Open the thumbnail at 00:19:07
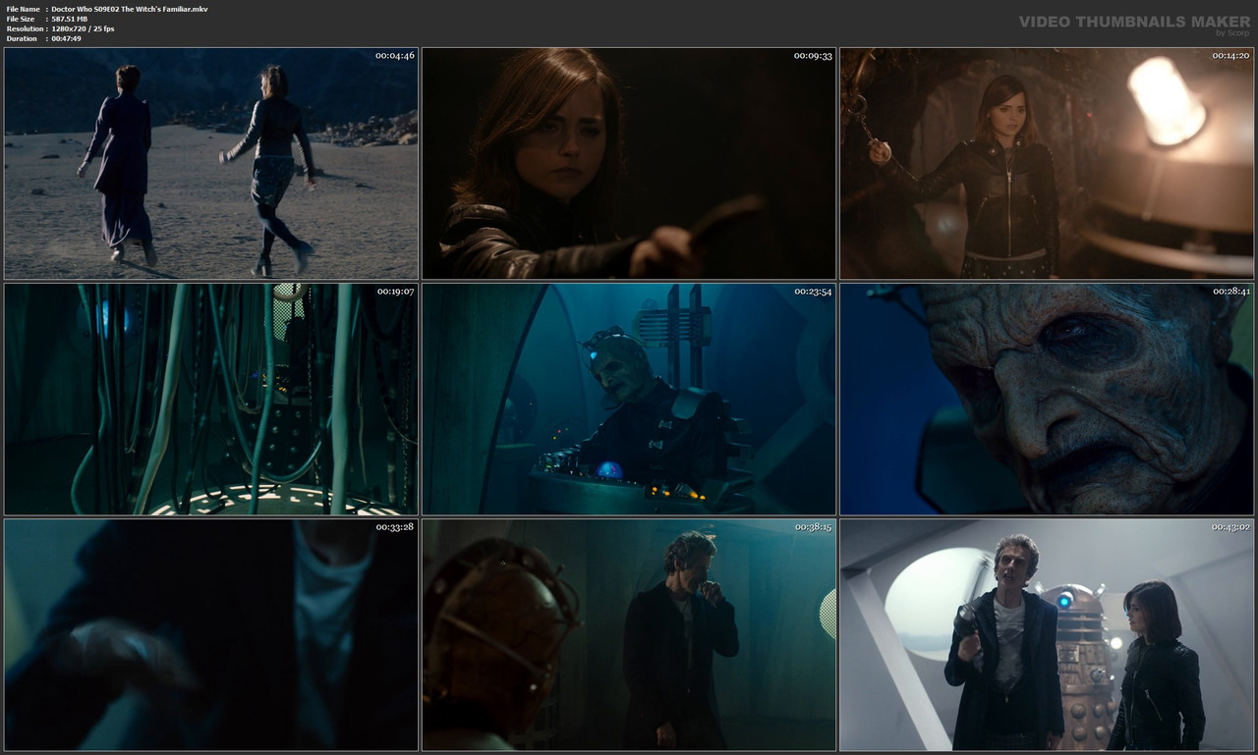This screenshot has width=1258, height=755. click(211, 400)
